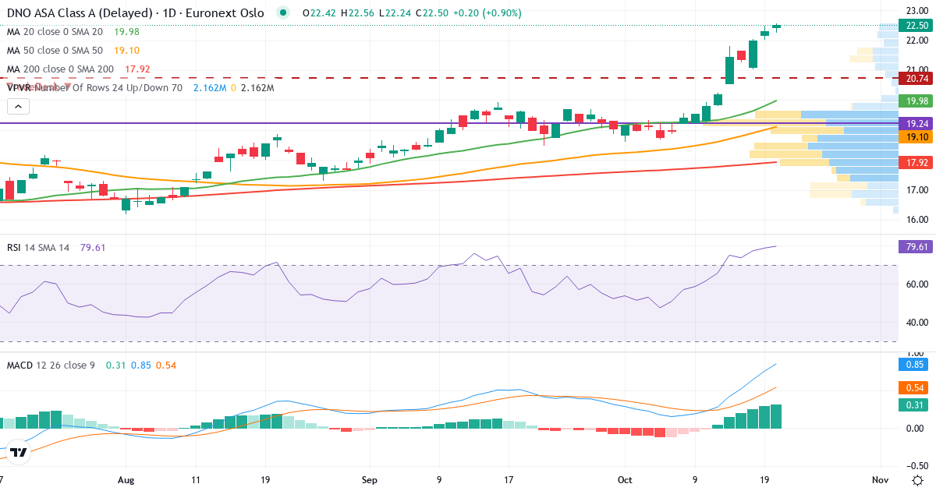Screen dimensions: 936x491
Task: Click the O22.42 open price in header
Action: point(319,13)
